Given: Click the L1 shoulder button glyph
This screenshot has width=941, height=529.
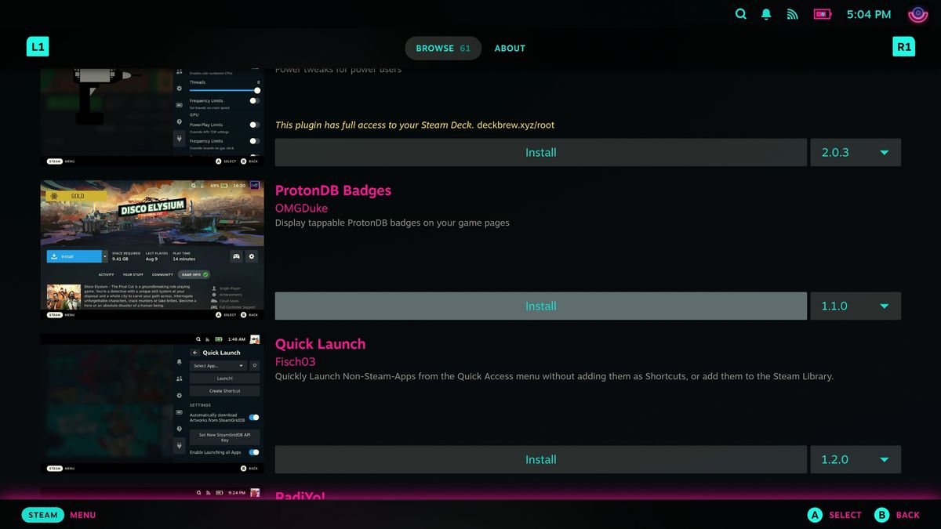Looking at the screenshot, I should point(38,47).
